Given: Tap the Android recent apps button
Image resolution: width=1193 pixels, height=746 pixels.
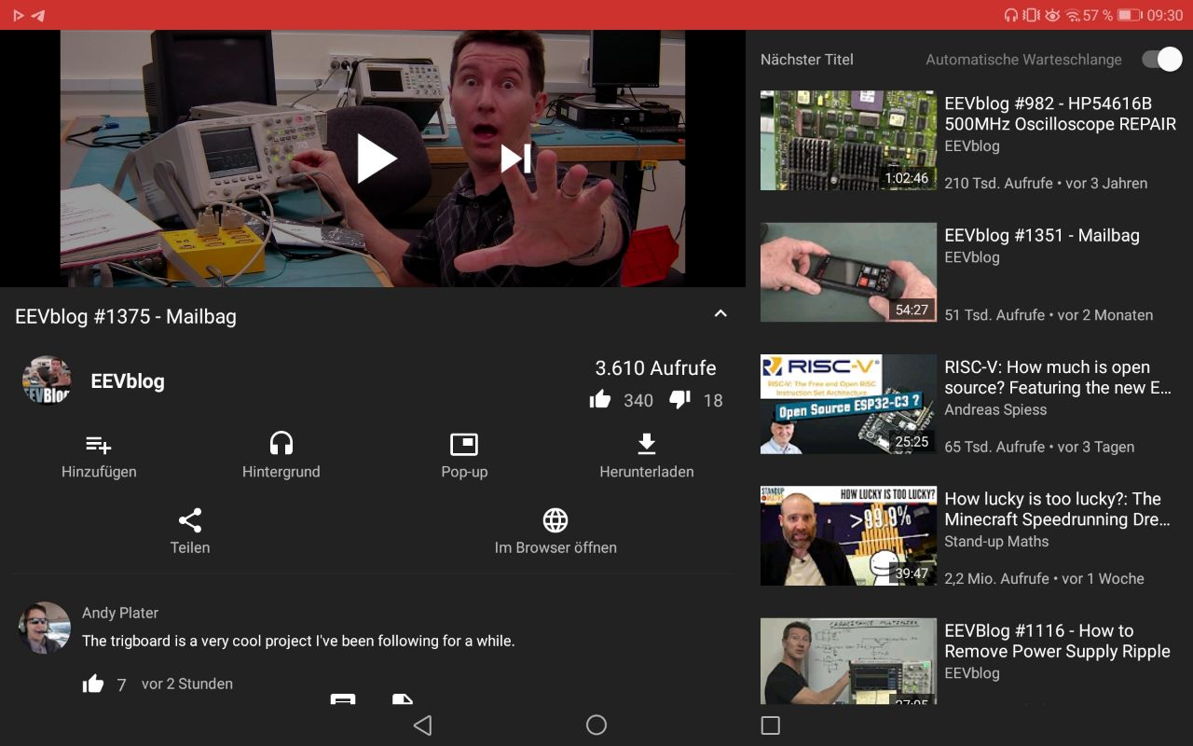Looking at the screenshot, I should coord(770,725).
